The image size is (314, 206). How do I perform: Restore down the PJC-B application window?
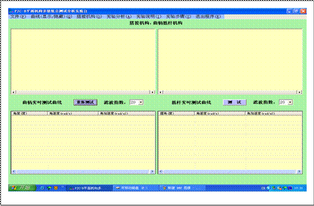coord(296,11)
